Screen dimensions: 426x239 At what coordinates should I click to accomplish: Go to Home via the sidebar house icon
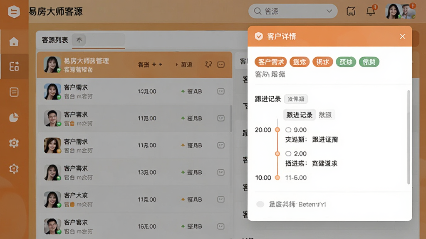tap(14, 42)
